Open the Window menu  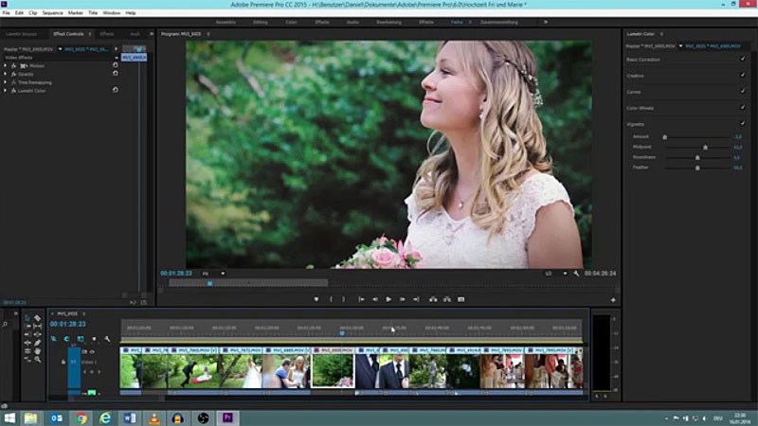coord(111,13)
